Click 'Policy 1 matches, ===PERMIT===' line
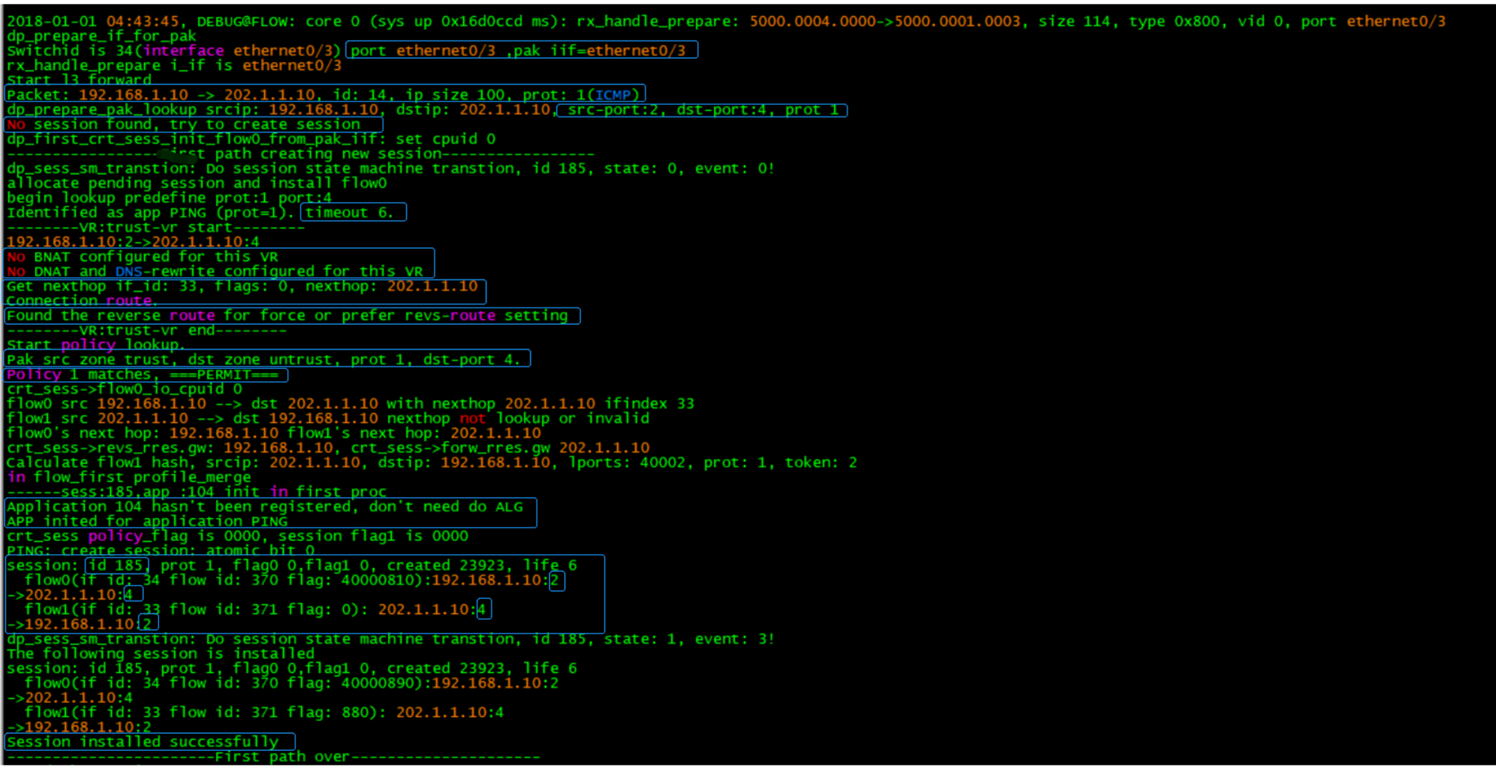The width and height of the screenshot is (1496, 766). point(145,375)
